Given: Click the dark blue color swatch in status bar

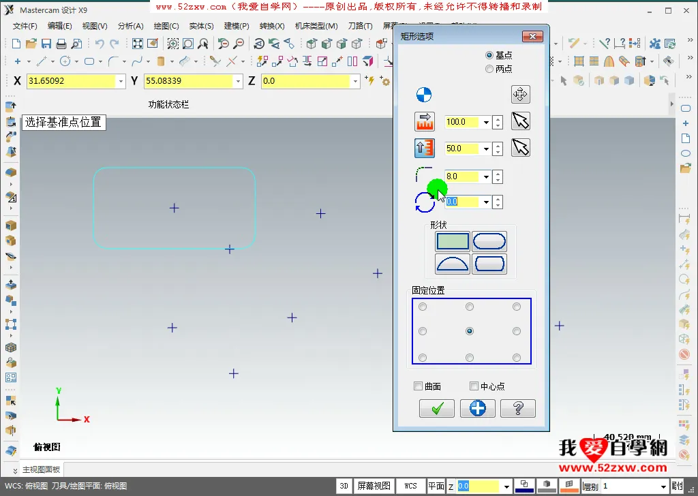Looking at the screenshot, I should [524, 486].
